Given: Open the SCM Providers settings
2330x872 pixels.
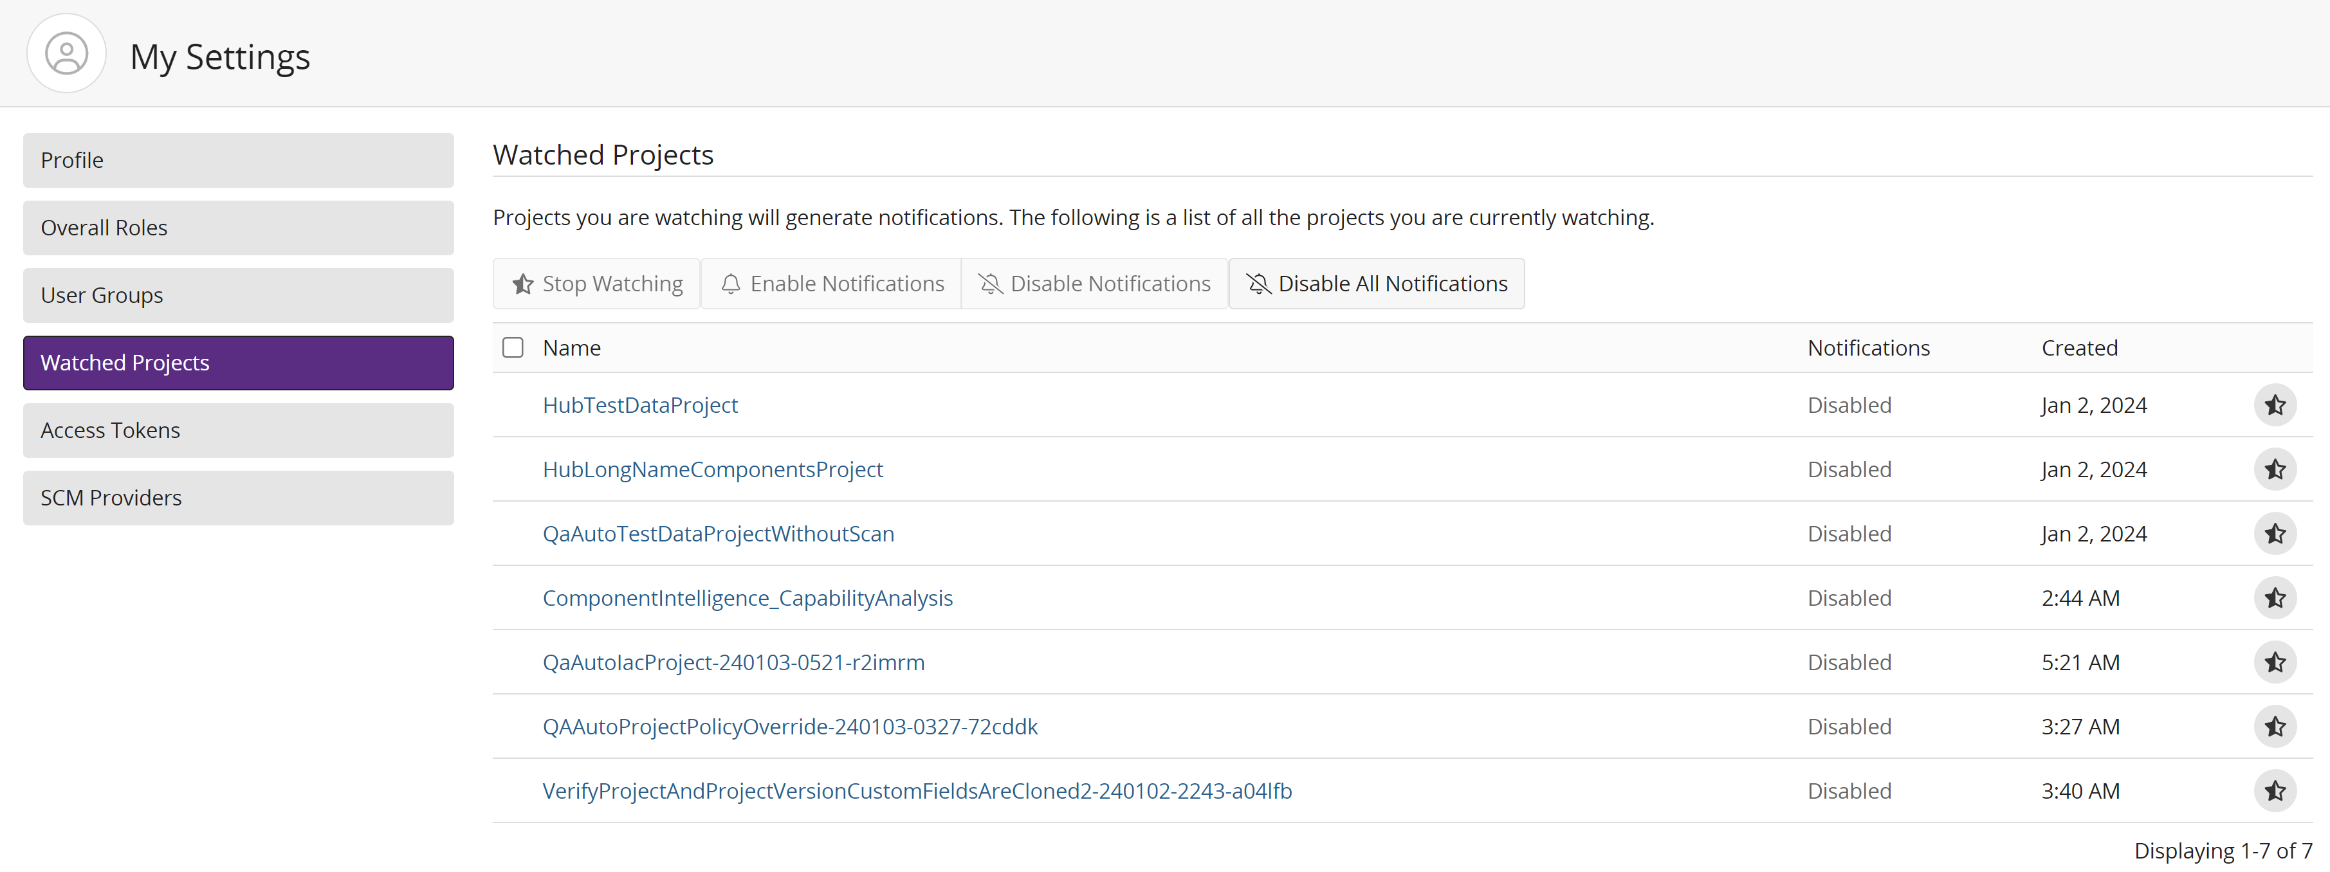Looking at the screenshot, I should tap(238, 498).
